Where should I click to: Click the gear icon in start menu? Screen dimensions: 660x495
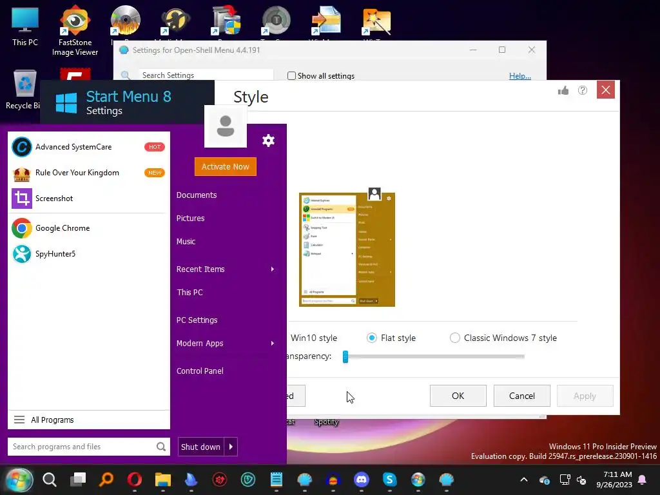coord(268,140)
